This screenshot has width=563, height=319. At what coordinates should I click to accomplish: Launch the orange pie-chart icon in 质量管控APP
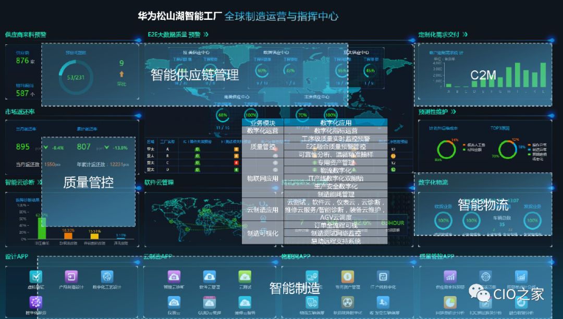(x=450, y=302)
